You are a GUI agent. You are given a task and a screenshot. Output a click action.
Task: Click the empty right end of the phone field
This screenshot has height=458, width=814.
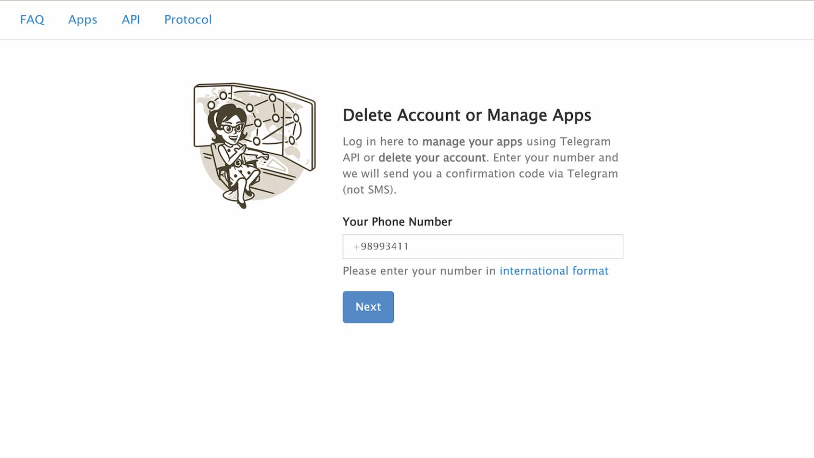click(594, 246)
